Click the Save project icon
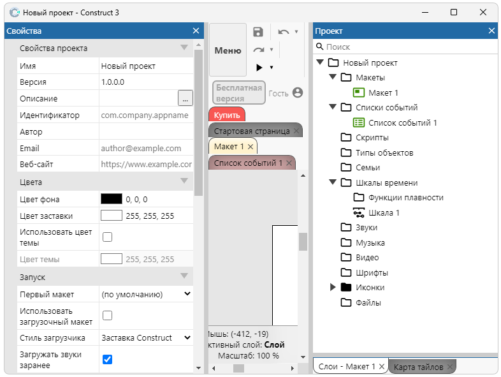The width and height of the screenshot is (501, 377). pos(258,32)
